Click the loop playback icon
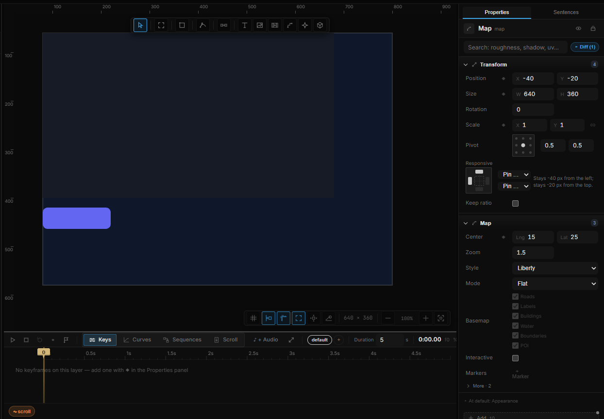Viewport: 604px width, 419px height. (40, 340)
